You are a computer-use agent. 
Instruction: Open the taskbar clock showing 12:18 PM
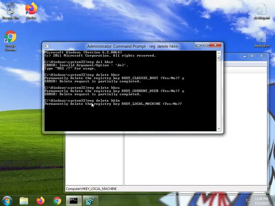click(261, 201)
